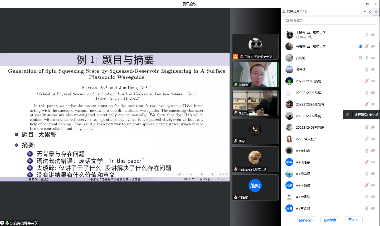Click the 全体静音 mute all button
Viewport: 380px width, 226px height.
coord(330,220)
